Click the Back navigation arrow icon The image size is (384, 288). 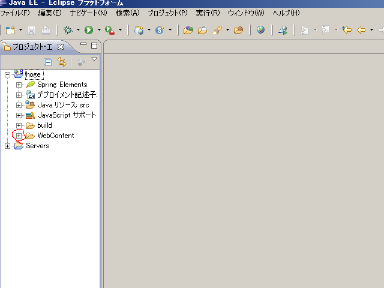[x=361, y=30]
